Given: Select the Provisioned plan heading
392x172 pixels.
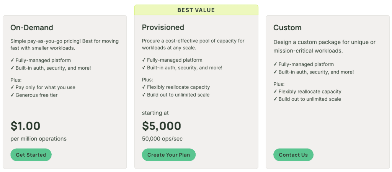Looking at the screenshot, I should (163, 27).
